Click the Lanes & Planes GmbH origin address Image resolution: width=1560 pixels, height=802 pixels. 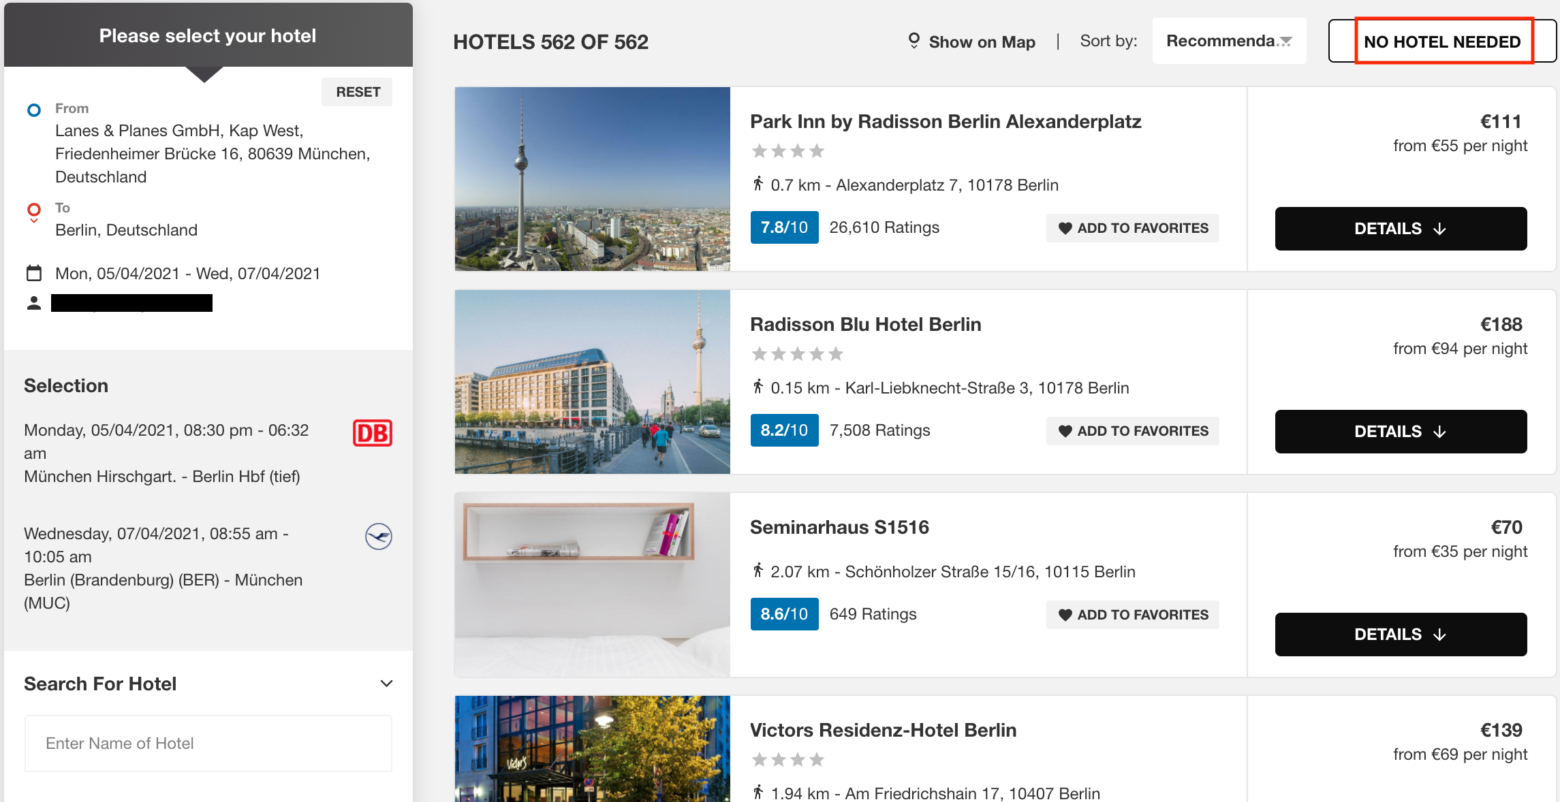213,154
